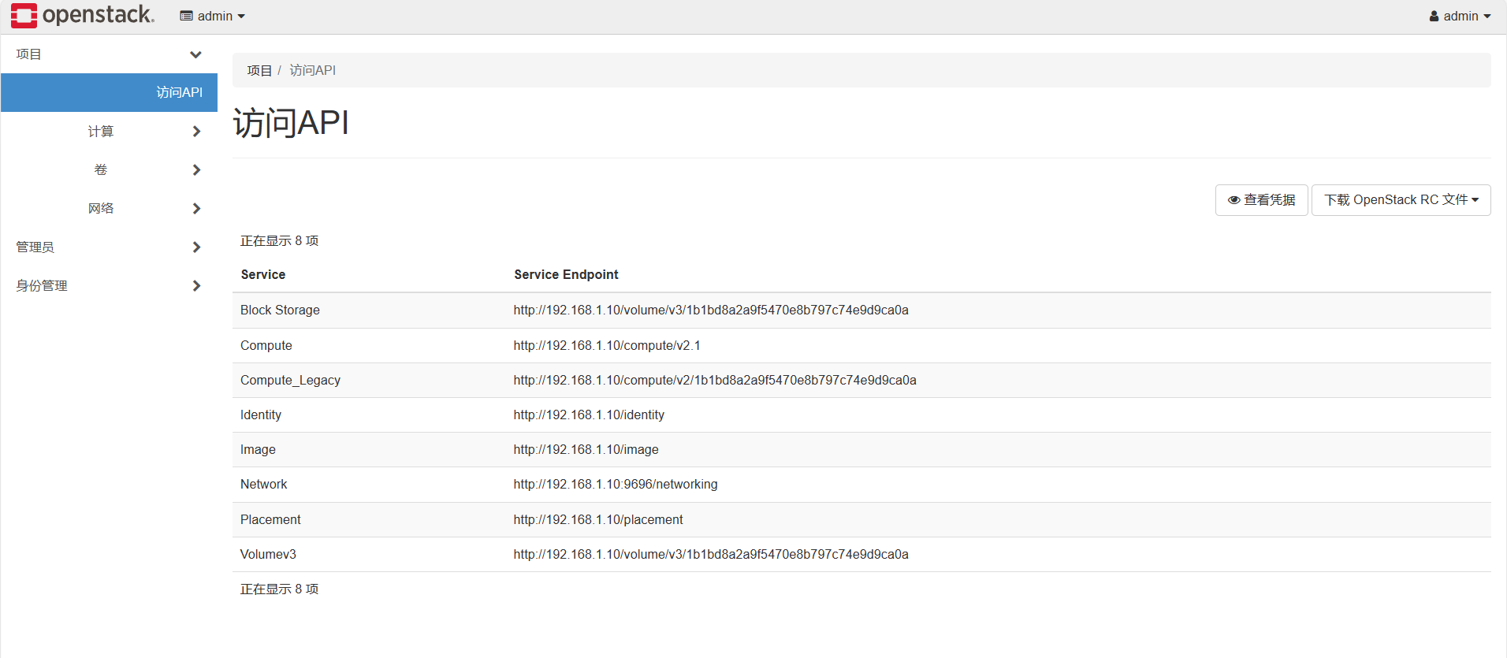Click the Identity endpoint URL
This screenshot has width=1507, height=658.
(589, 415)
